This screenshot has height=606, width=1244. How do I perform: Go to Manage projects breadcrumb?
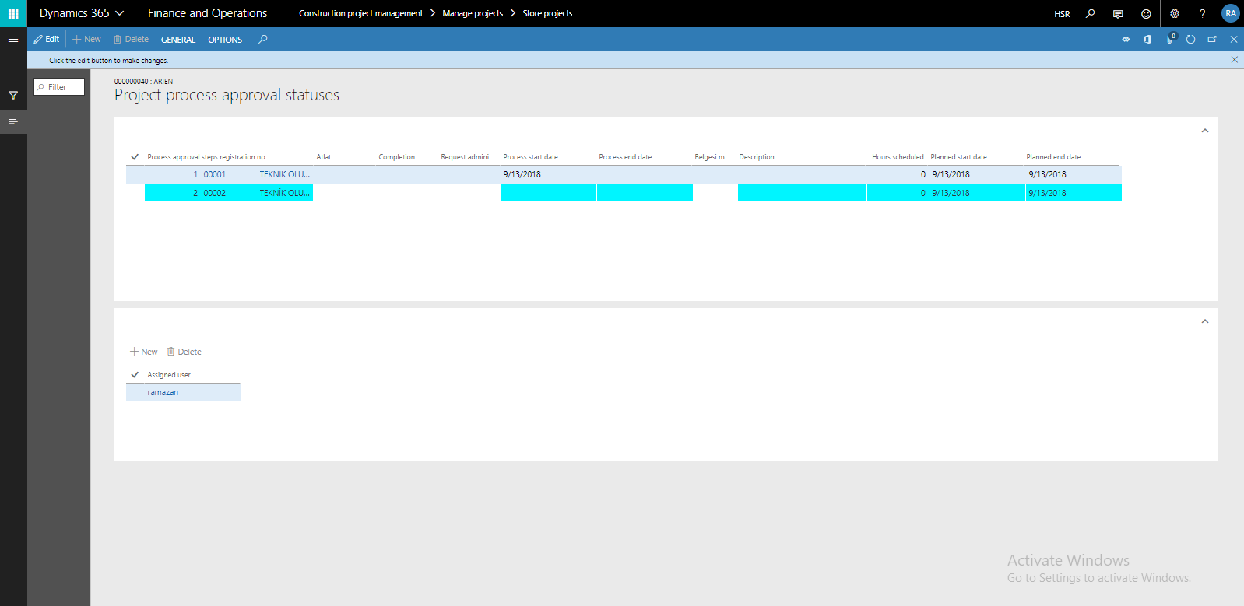pyautogui.click(x=473, y=13)
